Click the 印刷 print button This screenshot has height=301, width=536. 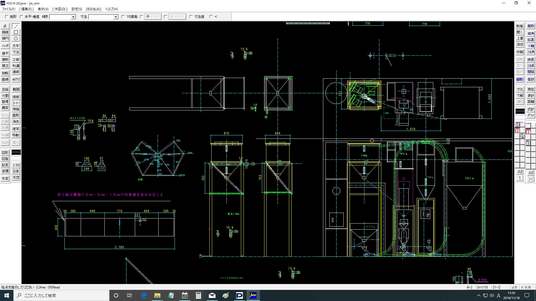click(520, 52)
